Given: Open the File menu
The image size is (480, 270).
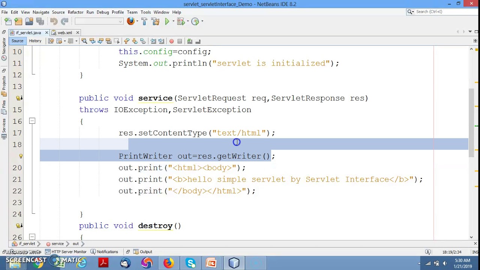Looking at the screenshot, I should [x=4, y=12].
